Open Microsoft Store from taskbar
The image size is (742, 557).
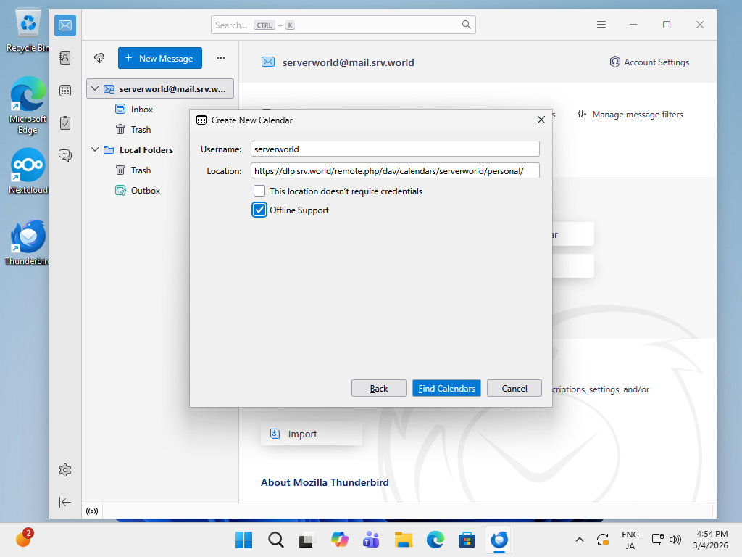pos(467,540)
